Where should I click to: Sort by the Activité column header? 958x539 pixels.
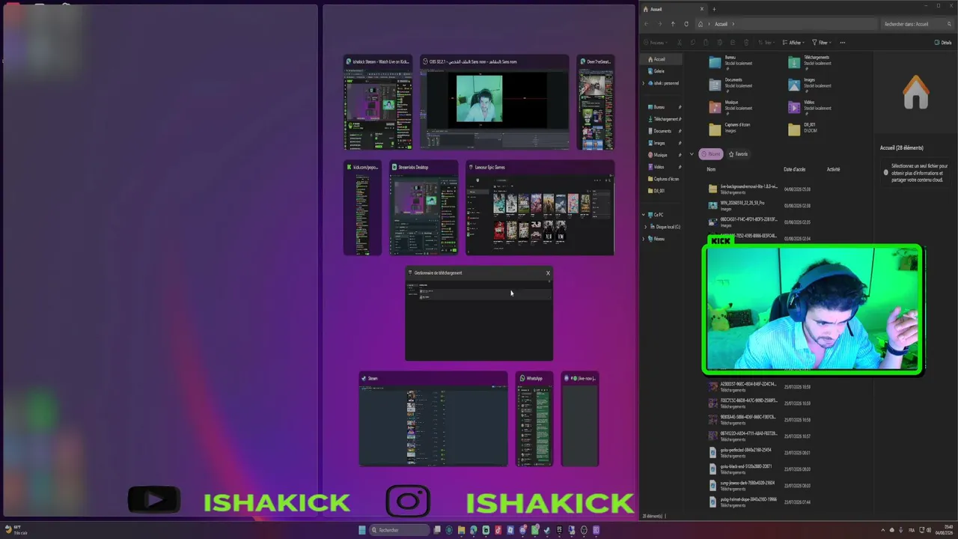833,169
